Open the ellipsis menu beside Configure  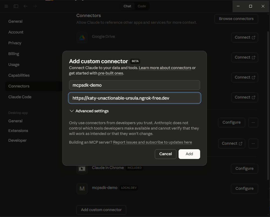pos(253,123)
